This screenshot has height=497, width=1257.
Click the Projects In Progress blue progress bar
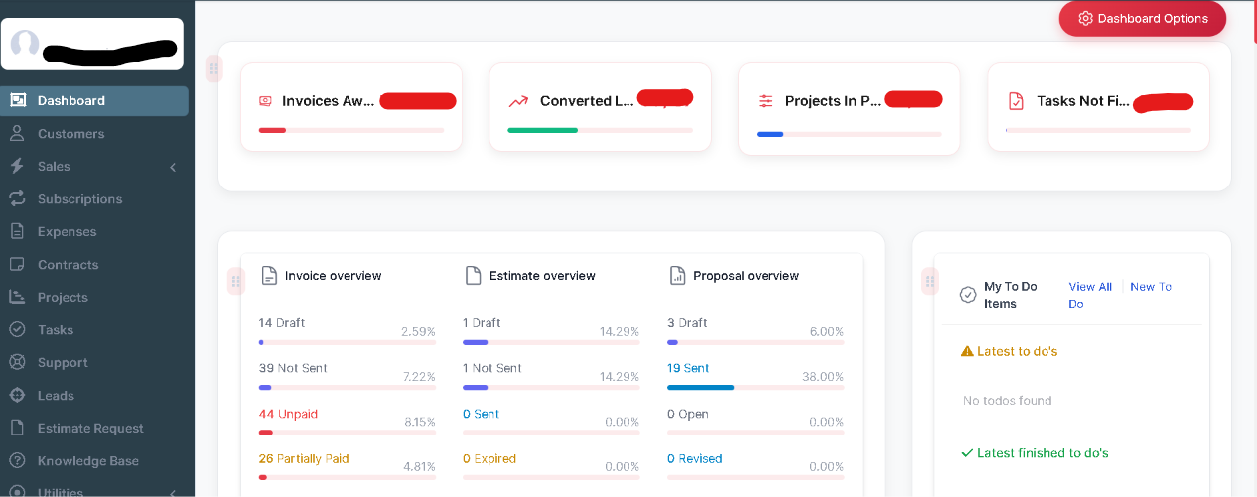coord(769,134)
